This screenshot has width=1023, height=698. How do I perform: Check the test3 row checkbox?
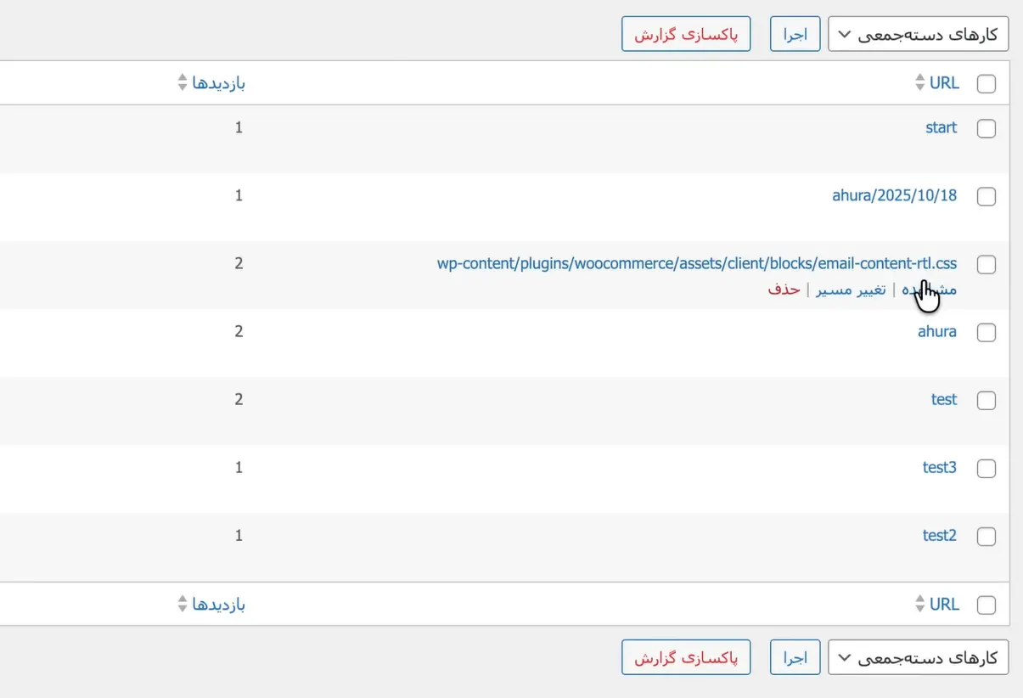[986, 469]
